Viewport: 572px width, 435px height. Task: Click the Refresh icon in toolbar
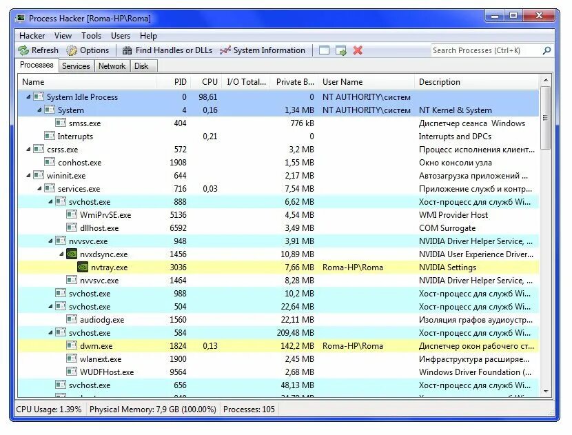pyautogui.click(x=23, y=50)
